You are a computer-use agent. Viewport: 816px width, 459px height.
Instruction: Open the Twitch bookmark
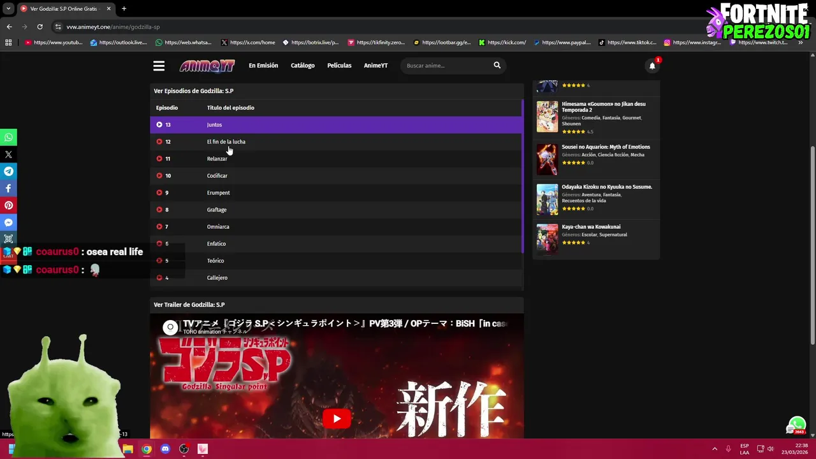(x=759, y=43)
